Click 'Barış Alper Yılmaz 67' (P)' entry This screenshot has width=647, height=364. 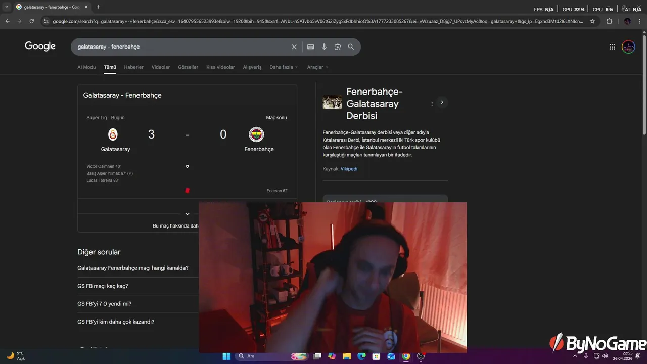click(110, 173)
